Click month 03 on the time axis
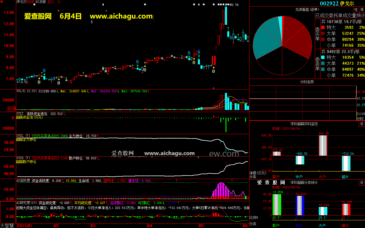 93,225
